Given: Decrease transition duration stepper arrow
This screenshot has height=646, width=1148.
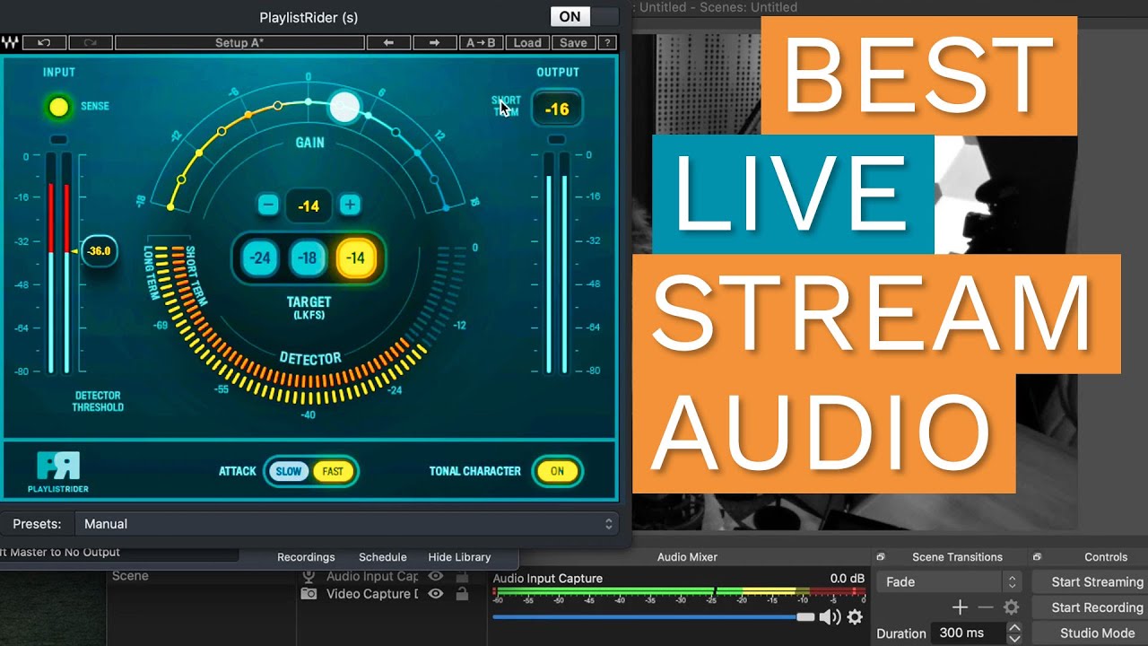Looking at the screenshot, I should [x=1014, y=639].
